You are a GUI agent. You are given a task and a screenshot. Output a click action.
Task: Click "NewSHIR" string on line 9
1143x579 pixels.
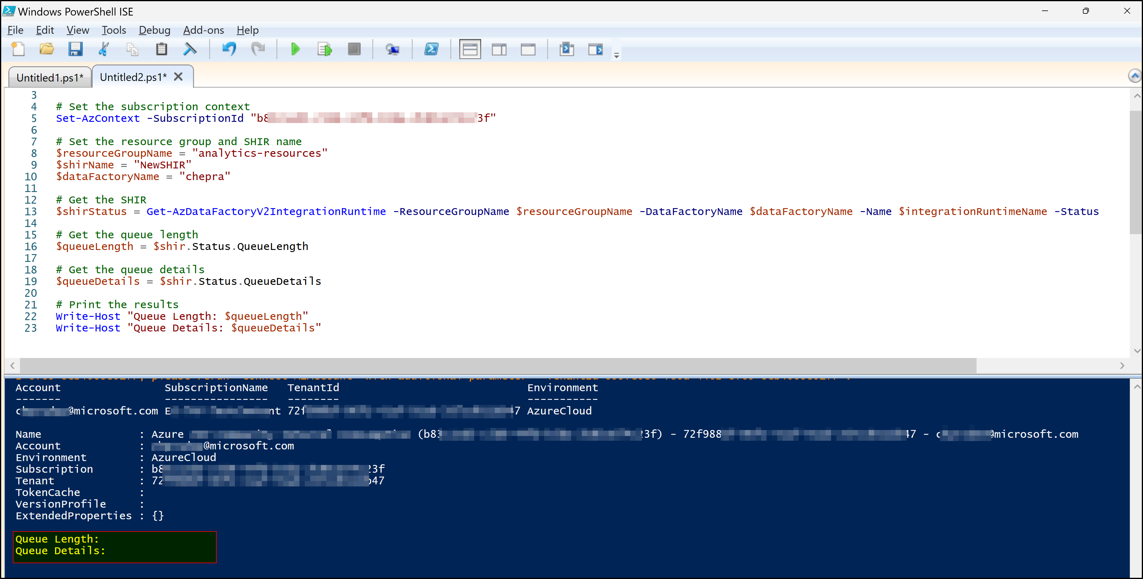click(x=162, y=165)
